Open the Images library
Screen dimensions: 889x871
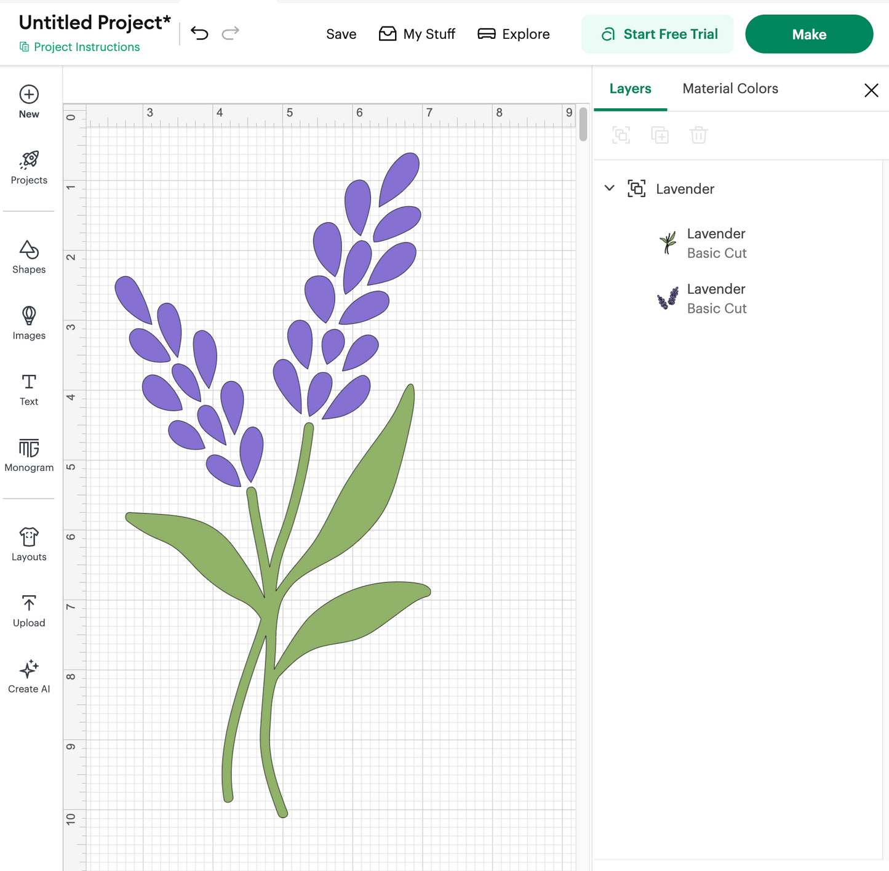point(29,323)
